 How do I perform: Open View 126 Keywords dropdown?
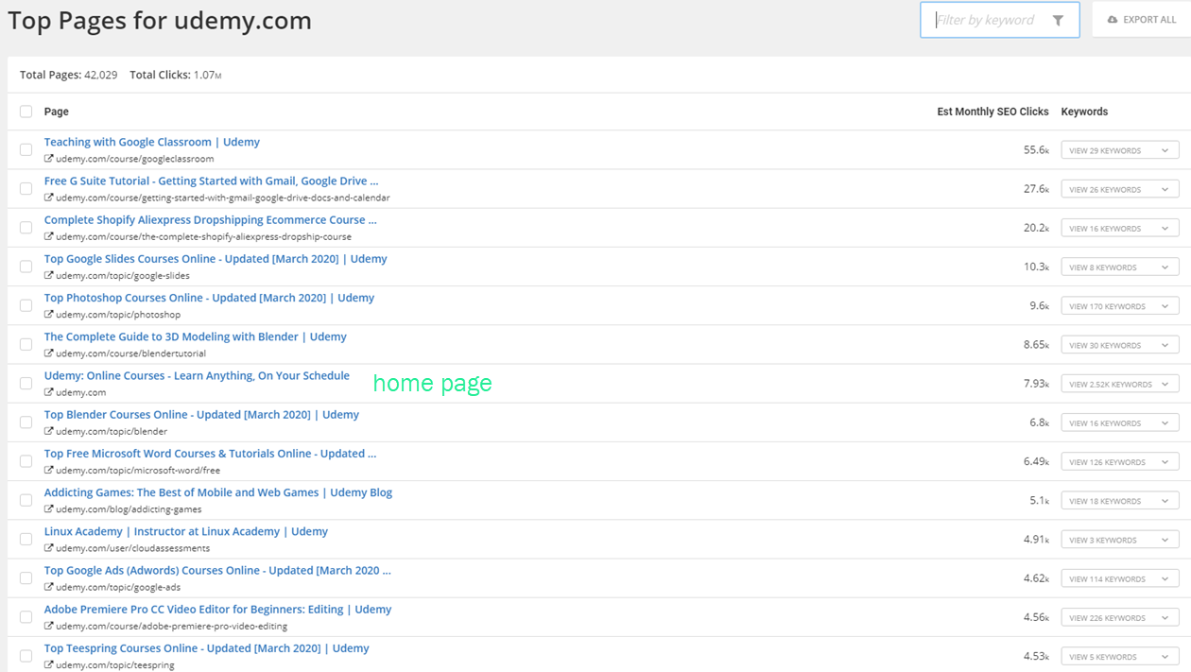[1120, 462]
